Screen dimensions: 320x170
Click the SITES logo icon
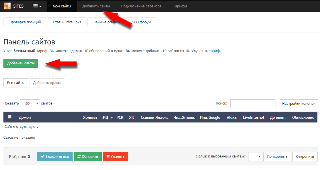[7, 6]
